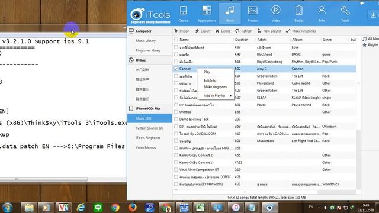Check the Boyd Kosiyabong song checkbox

click(x=176, y=62)
